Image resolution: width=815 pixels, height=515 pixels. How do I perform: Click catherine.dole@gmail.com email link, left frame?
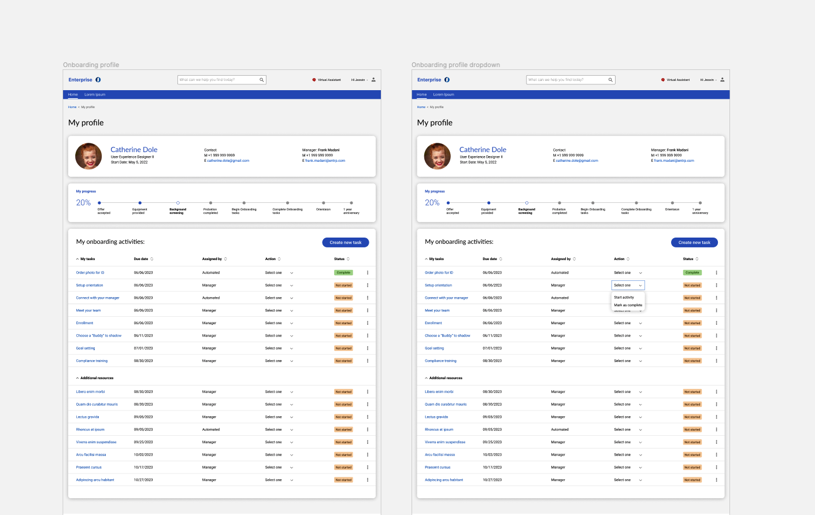[228, 161]
